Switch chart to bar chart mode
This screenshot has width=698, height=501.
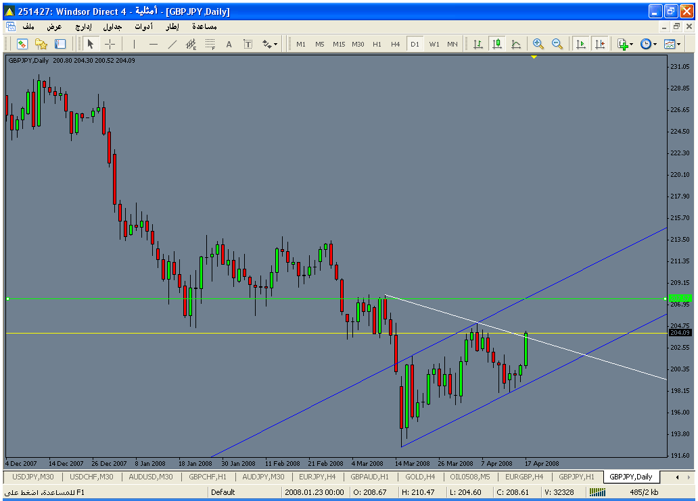[x=478, y=44]
